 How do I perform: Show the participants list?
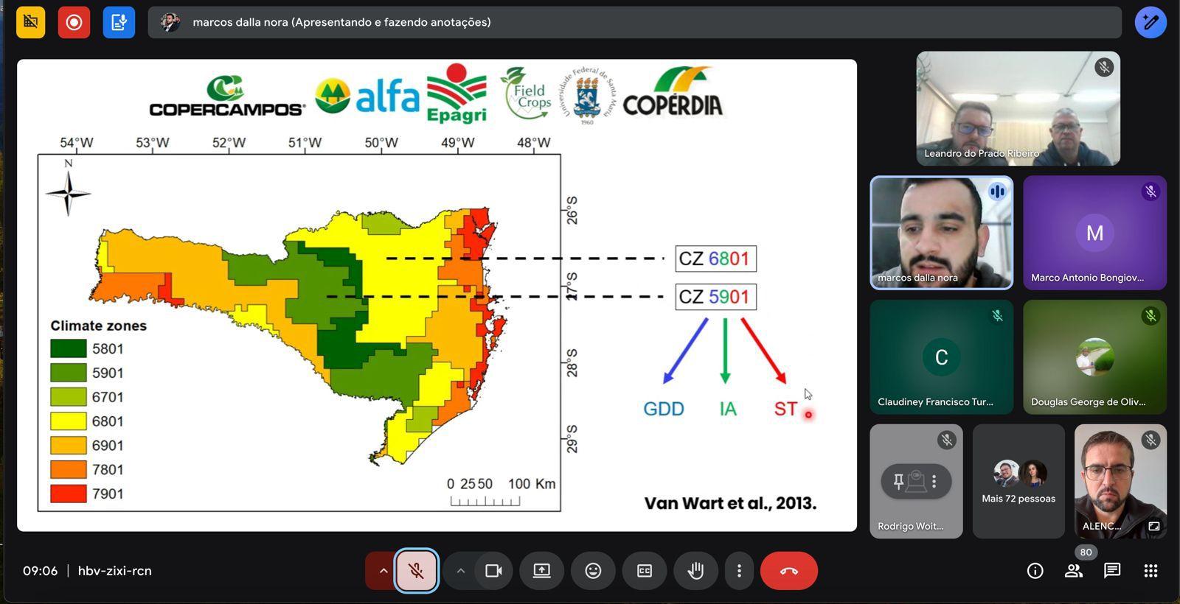pyautogui.click(x=1074, y=571)
